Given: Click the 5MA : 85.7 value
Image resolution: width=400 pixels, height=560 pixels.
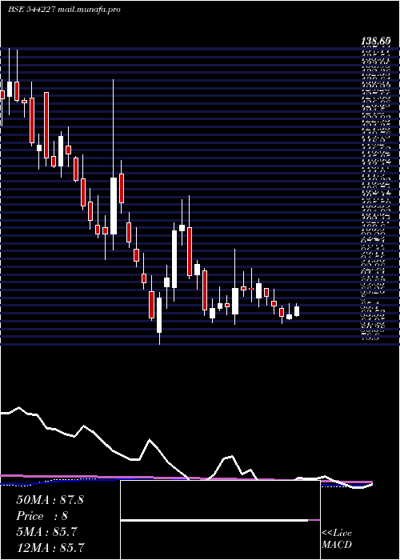Looking at the screenshot, I should [x=46, y=532].
